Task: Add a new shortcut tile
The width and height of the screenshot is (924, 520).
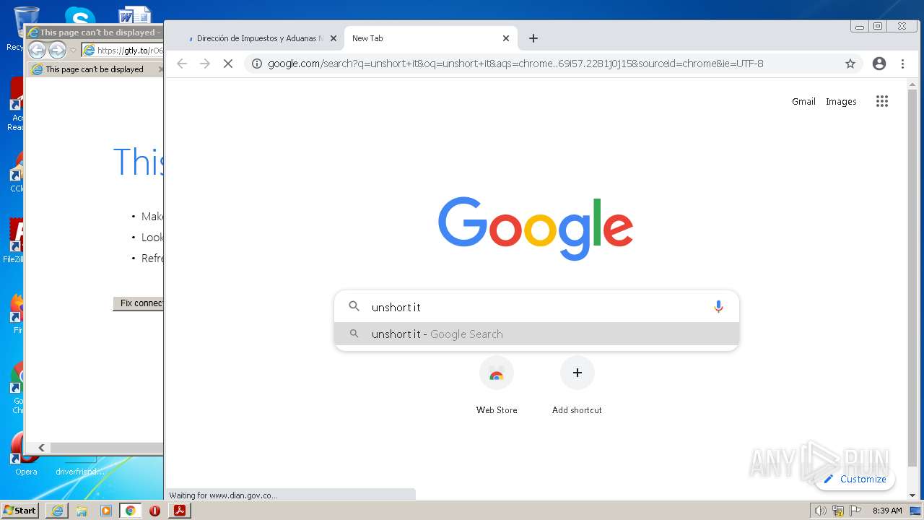Action: [x=577, y=386]
